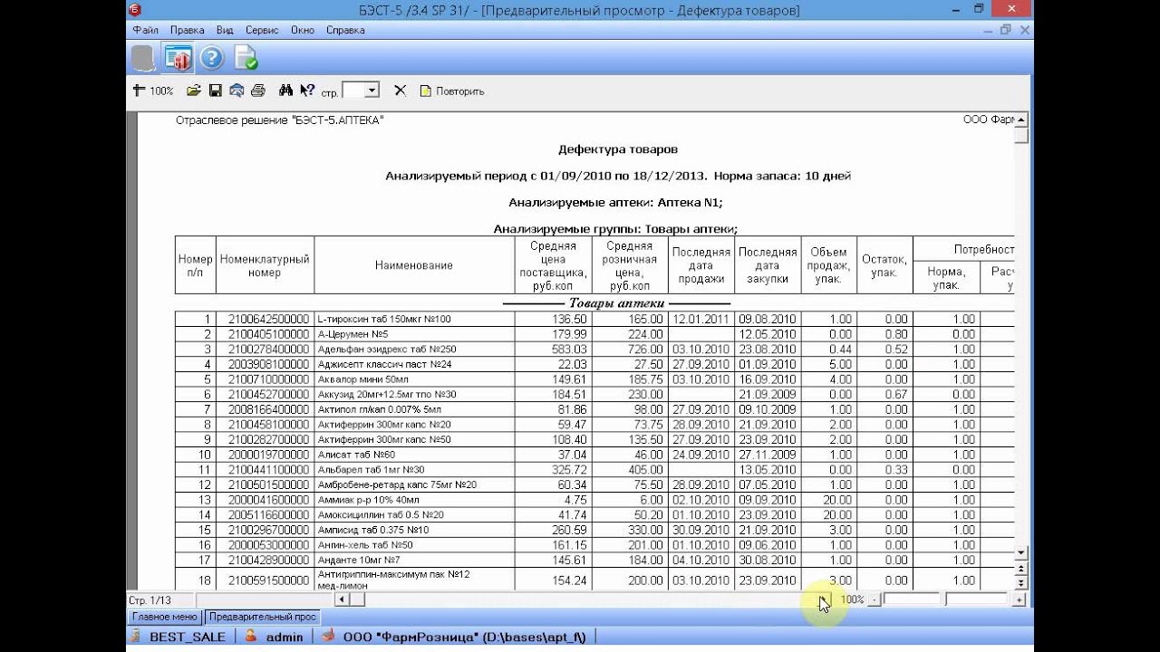Open the Справка menu
1160x652 pixels.
[345, 30]
